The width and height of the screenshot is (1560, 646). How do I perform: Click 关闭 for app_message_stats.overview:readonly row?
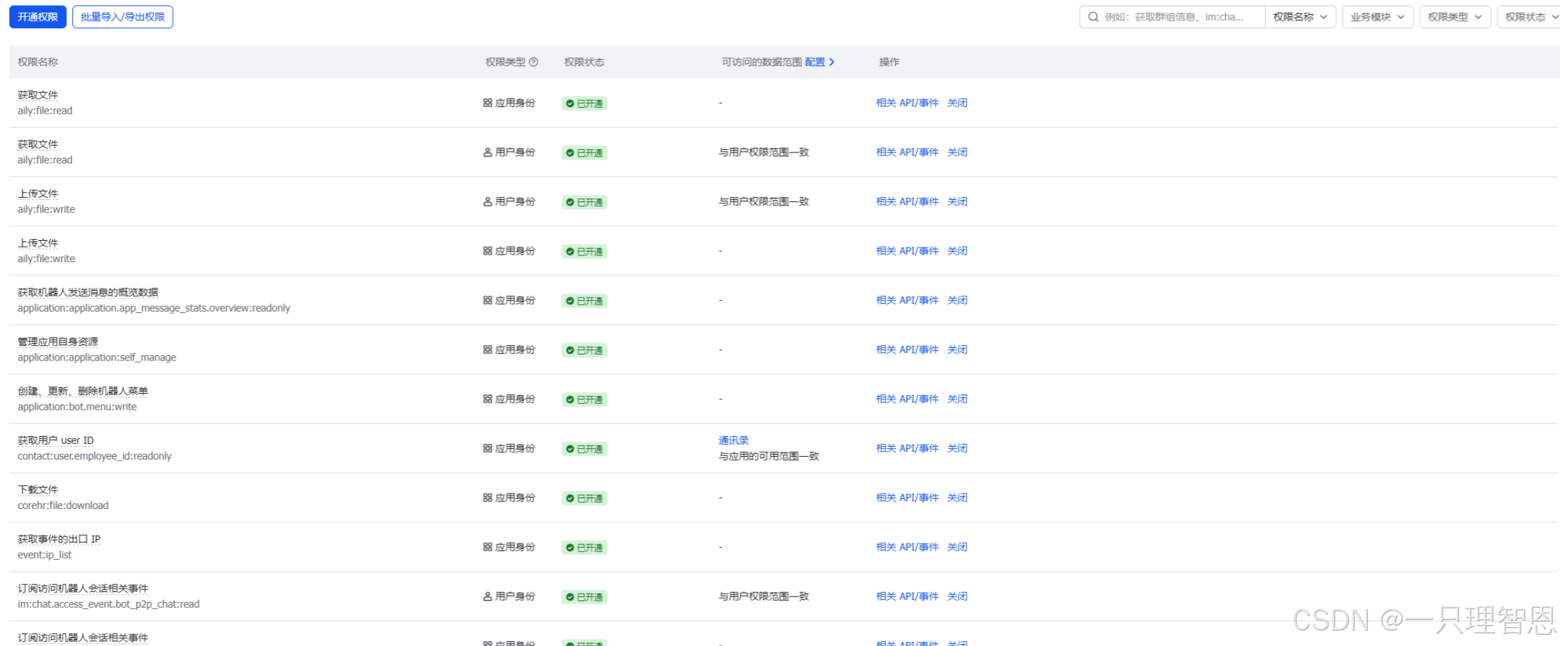[957, 300]
